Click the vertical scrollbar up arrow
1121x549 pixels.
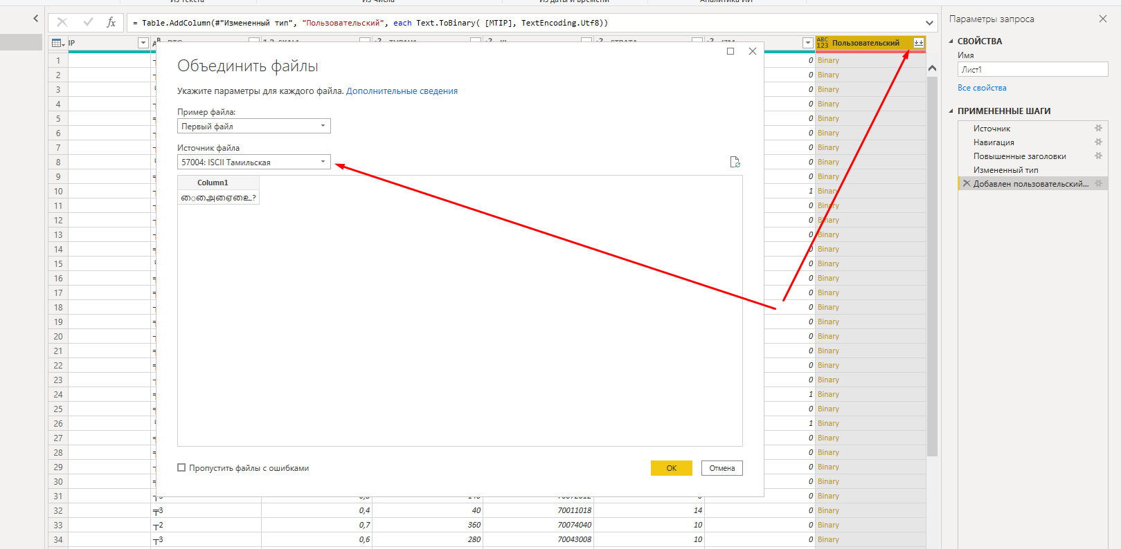coord(932,68)
